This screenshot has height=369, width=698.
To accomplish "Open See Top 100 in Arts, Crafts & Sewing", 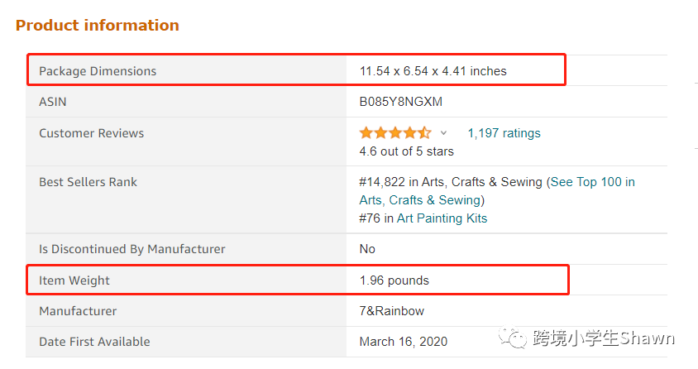I will point(497,191).
